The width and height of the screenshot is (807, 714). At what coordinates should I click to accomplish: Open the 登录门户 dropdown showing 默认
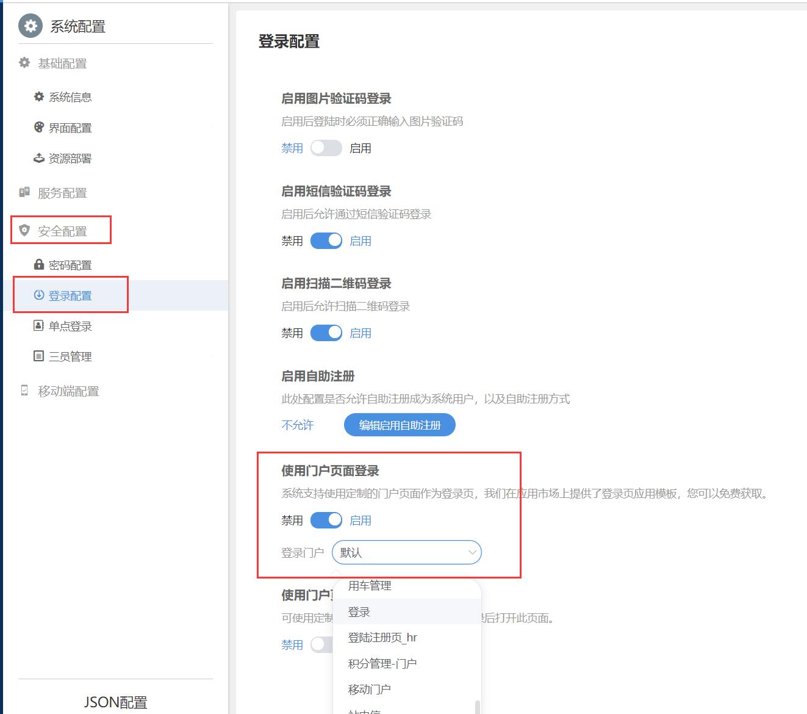click(406, 553)
